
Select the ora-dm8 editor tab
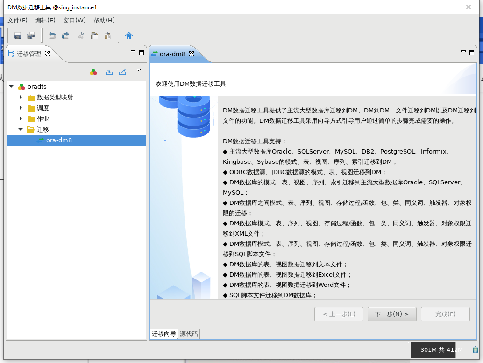(172, 54)
